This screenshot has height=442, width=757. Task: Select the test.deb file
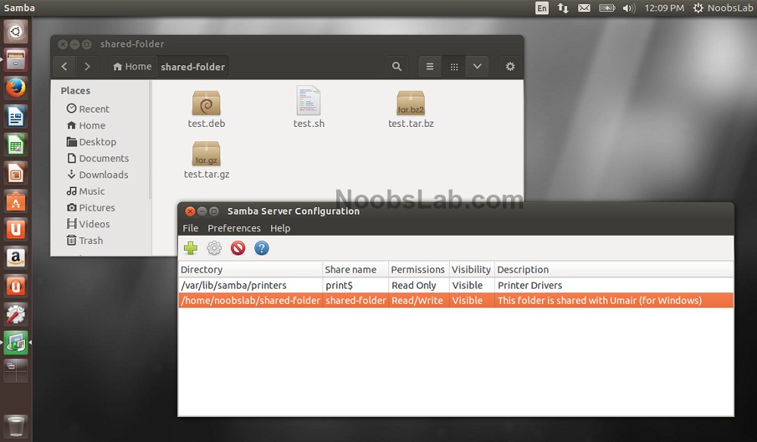pyautogui.click(x=206, y=110)
